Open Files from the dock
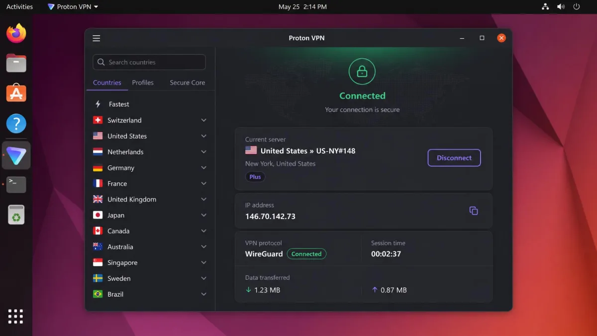597x336 pixels. point(16,63)
